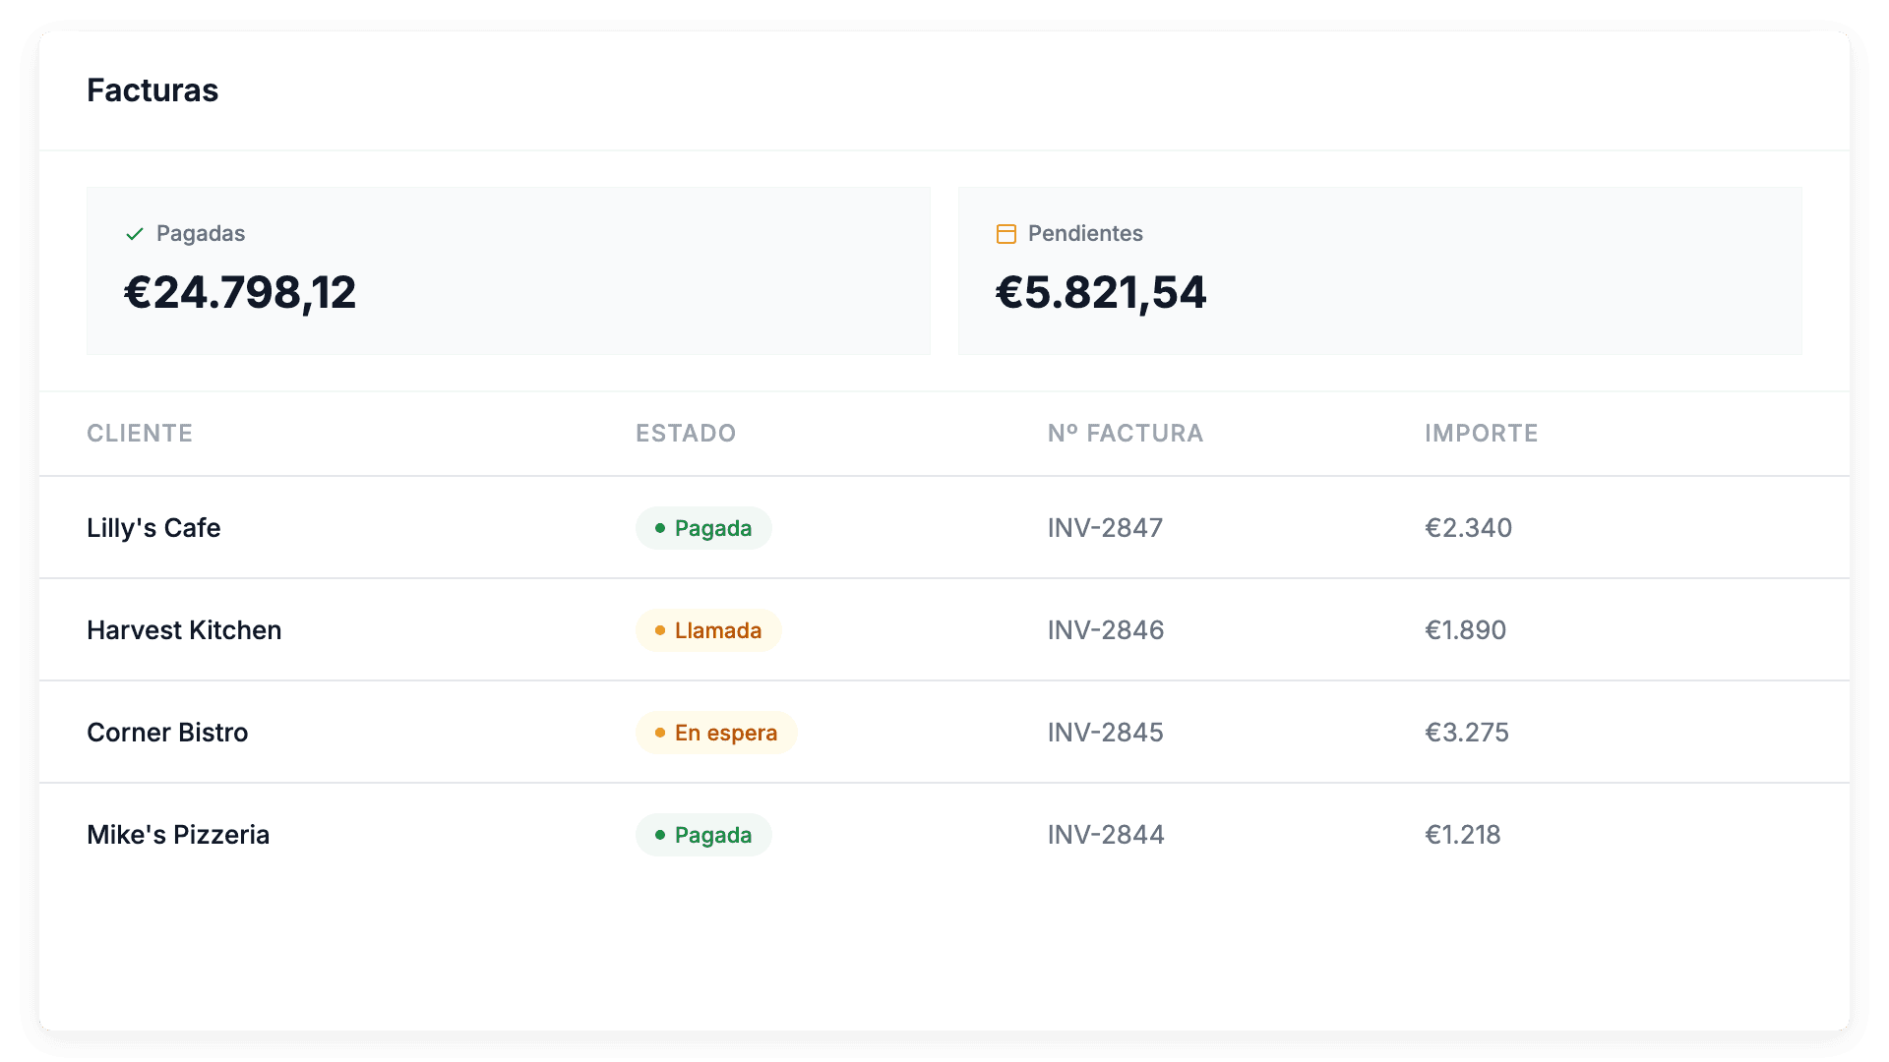This screenshot has height=1062, width=1889.
Task: Select the Corner Bistro client name
Action: tap(167, 733)
